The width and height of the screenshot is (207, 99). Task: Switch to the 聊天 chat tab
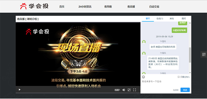point(148,19)
